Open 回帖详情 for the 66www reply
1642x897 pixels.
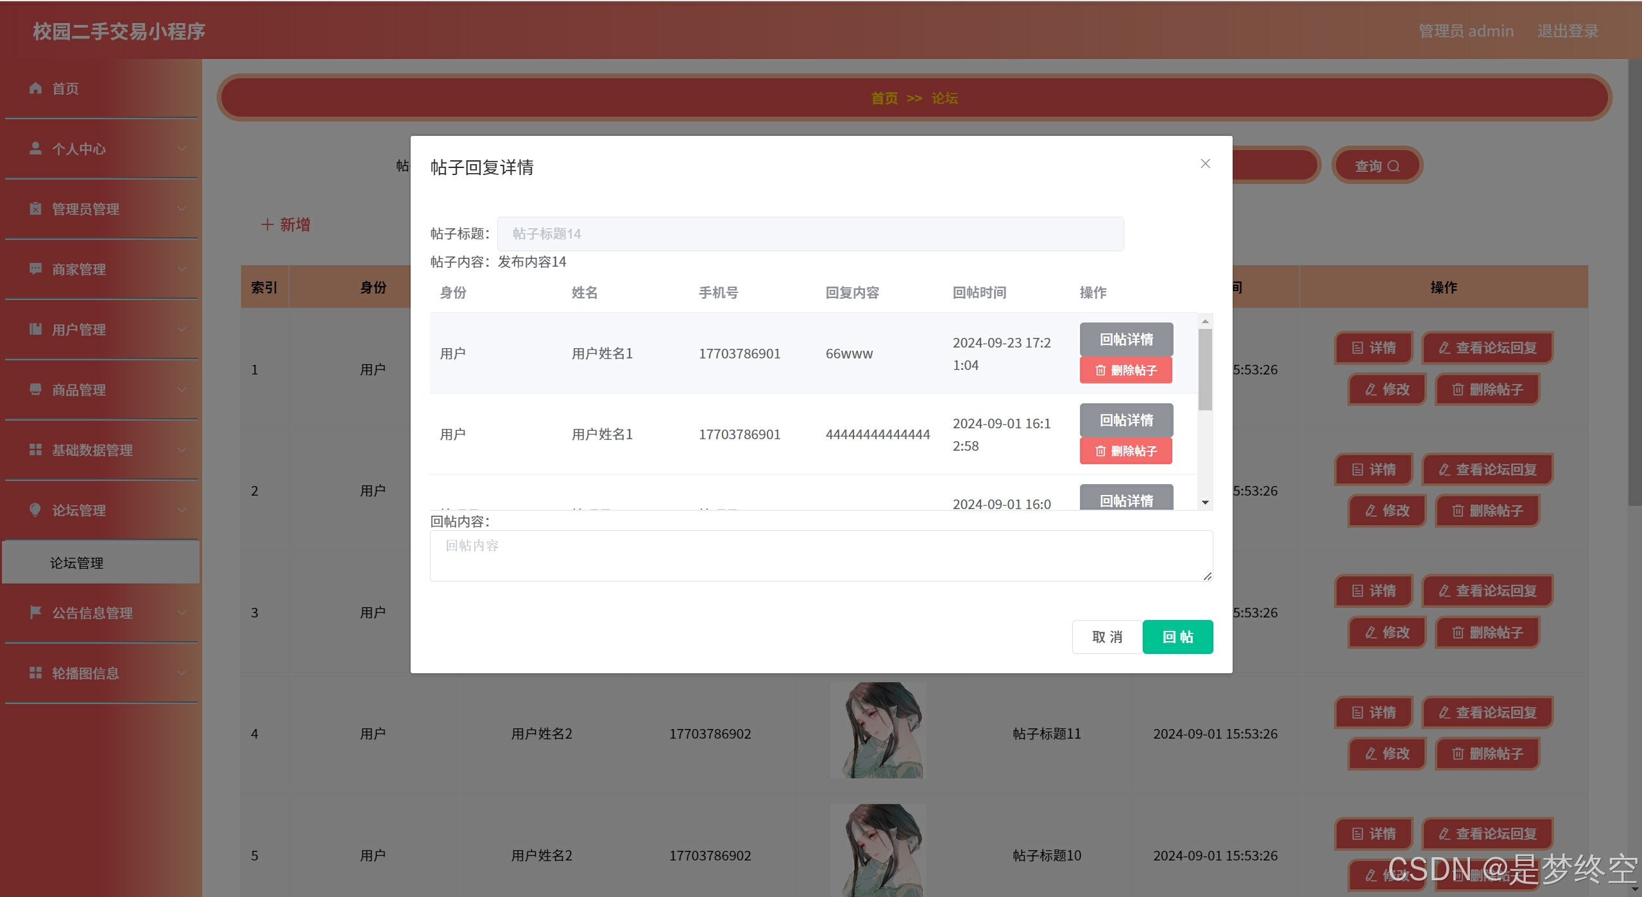(x=1126, y=339)
